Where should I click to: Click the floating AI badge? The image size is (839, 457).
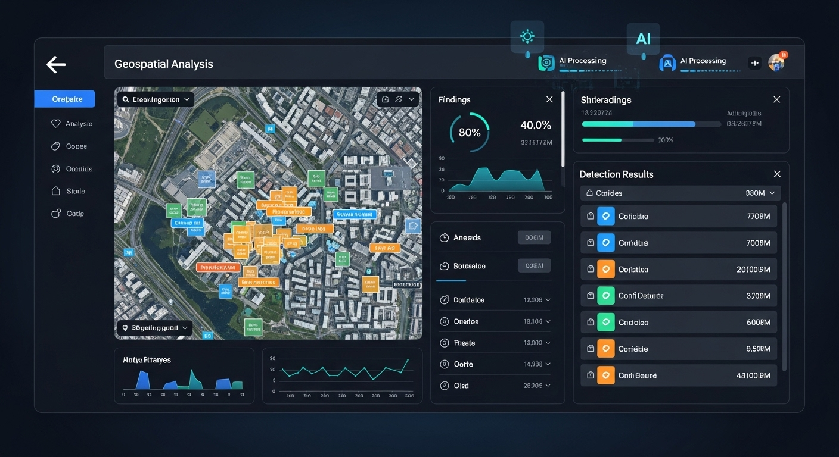click(643, 39)
